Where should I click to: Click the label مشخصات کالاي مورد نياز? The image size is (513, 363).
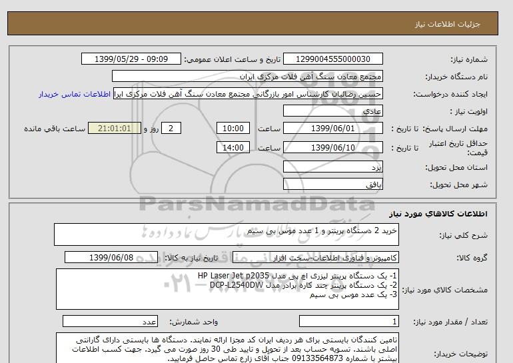point(444,290)
